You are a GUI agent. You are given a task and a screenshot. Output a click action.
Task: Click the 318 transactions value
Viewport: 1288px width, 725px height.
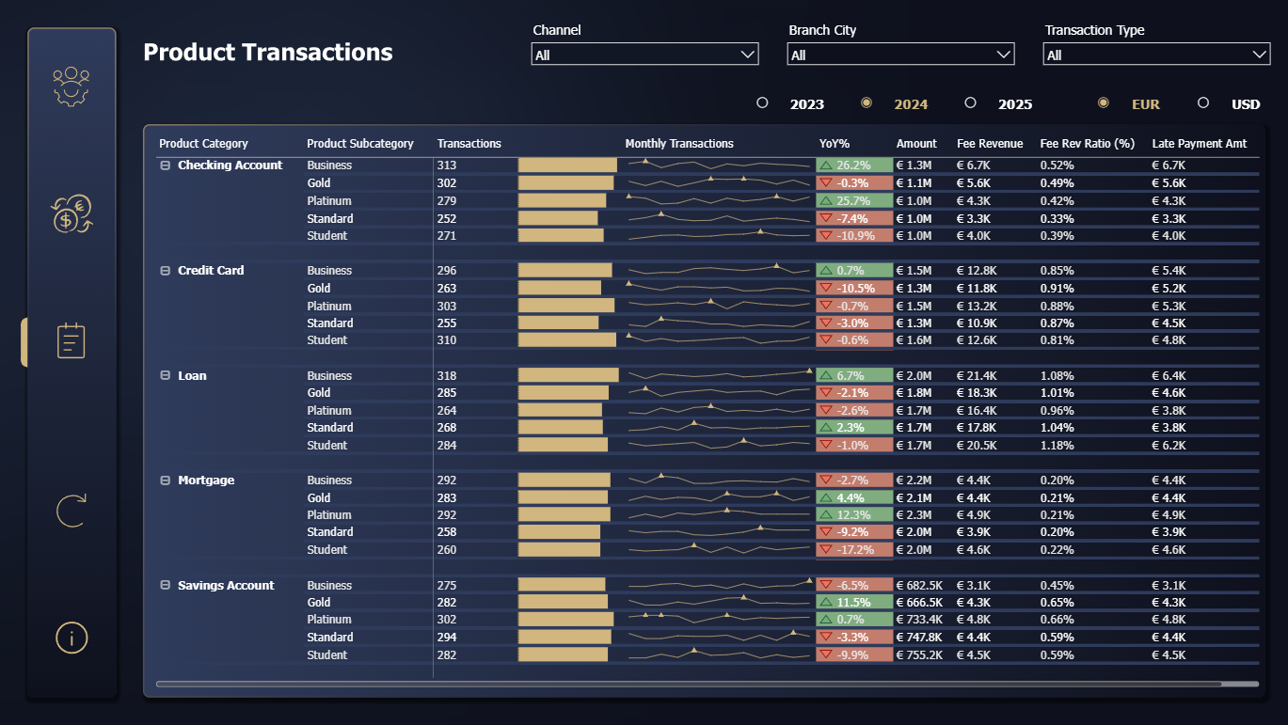pos(447,376)
